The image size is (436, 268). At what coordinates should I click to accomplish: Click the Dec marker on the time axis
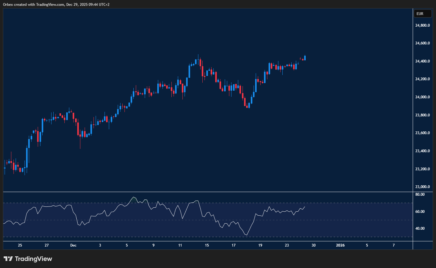(x=73, y=245)
